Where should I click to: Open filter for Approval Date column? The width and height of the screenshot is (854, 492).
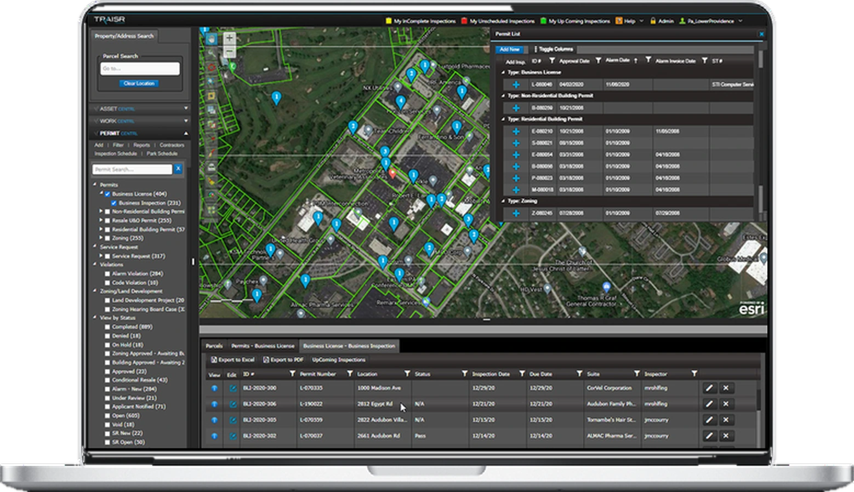[x=598, y=61]
